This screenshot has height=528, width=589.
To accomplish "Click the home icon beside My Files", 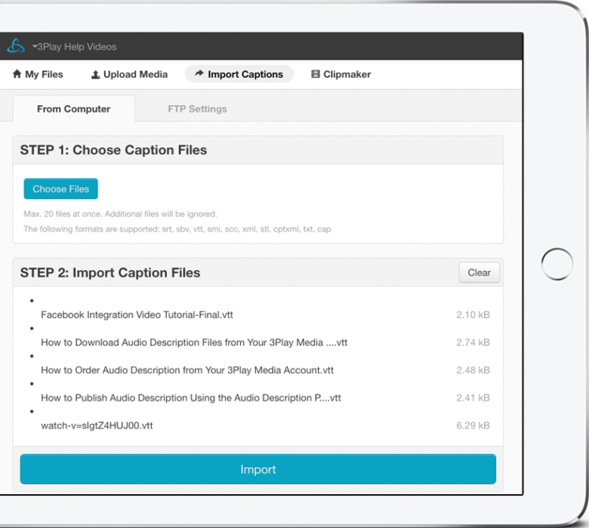I will 17,74.
